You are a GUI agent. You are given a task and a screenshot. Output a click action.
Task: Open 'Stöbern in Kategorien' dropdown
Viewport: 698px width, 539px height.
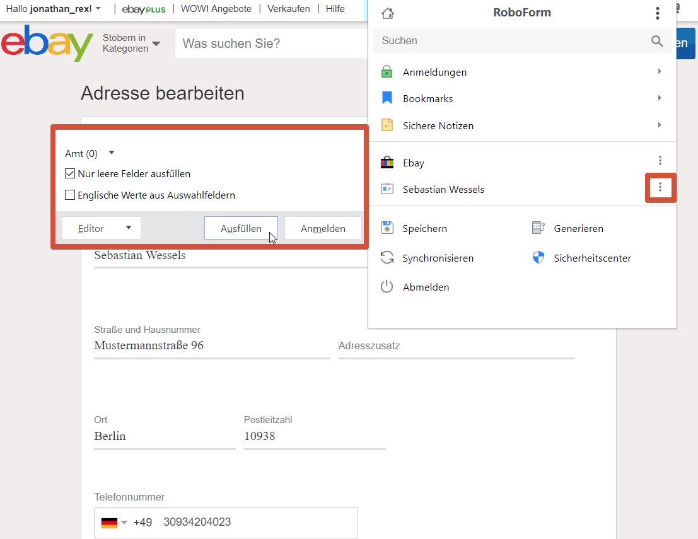click(131, 43)
